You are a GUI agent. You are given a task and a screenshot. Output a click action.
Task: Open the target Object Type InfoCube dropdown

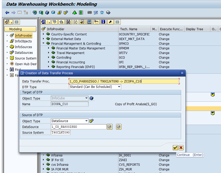pos(87,98)
